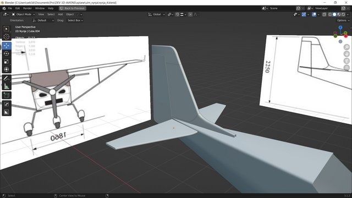
Task: Toggle snapping magnet button
Action: pos(177,14)
